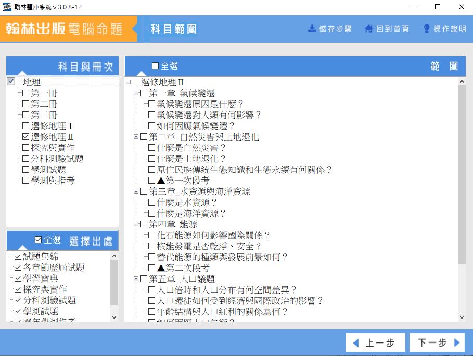Check 分科測驗試題 in subject list
This screenshot has height=356, width=473.
pos(26,159)
